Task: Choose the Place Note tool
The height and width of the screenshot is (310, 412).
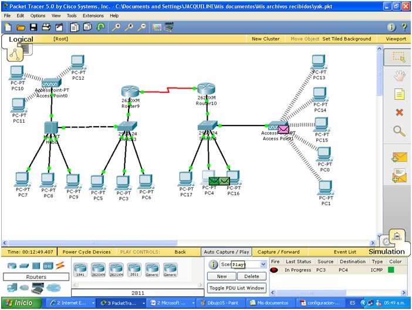Action: tap(399, 94)
